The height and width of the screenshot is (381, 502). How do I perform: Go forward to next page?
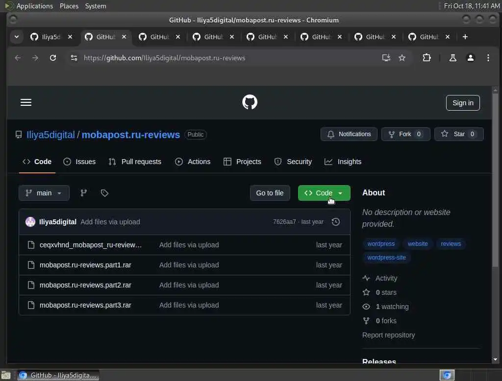coord(35,58)
